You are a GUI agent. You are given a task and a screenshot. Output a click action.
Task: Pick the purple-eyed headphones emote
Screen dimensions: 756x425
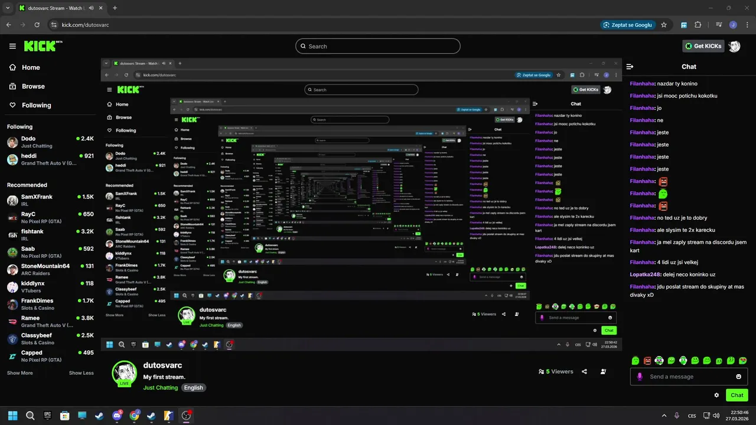pos(659,361)
